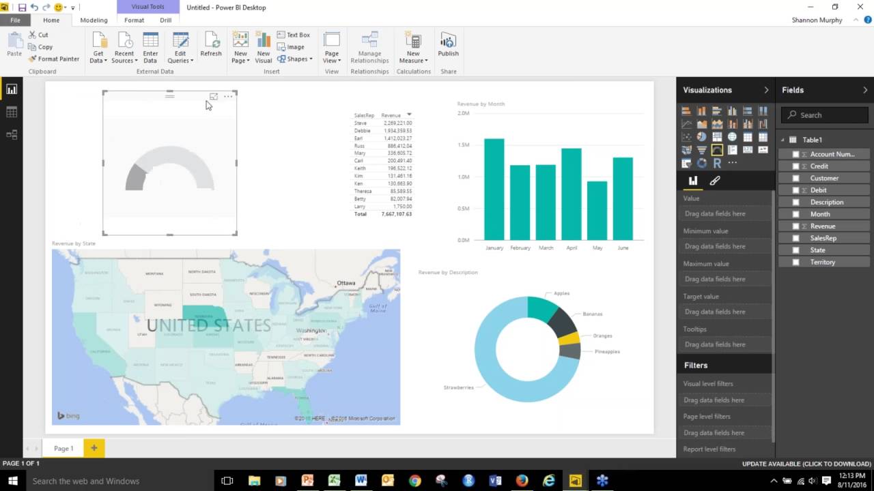This screenshot has height=491, width=874.
Task: Check the SalesRep field
Action: tap(795, 238)
